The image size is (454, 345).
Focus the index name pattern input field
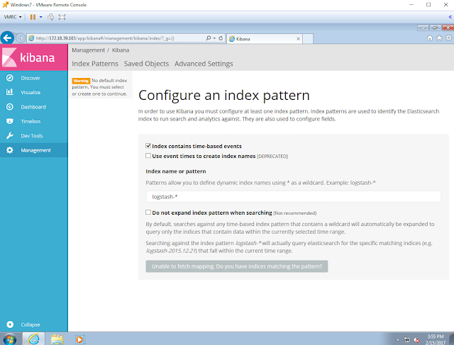tap(293, 197)
